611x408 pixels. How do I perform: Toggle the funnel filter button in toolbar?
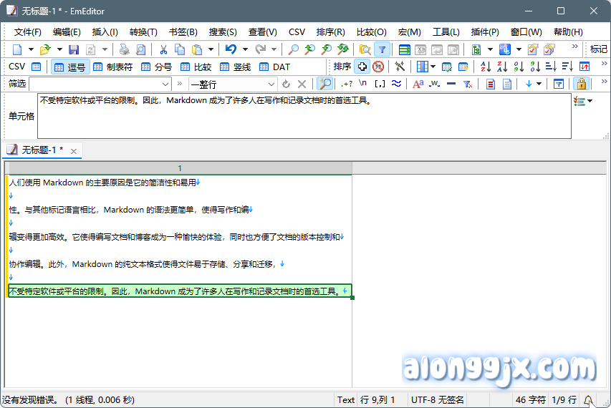click(x=383, y=49)
